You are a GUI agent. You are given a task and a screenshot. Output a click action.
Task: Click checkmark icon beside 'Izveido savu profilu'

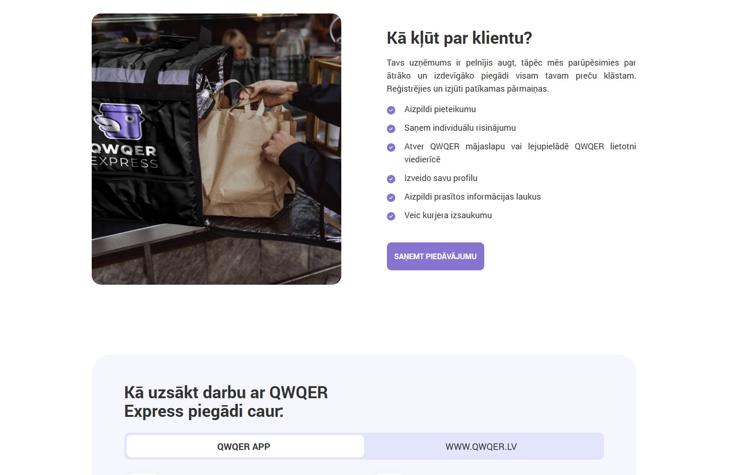[x=391, y=179]
